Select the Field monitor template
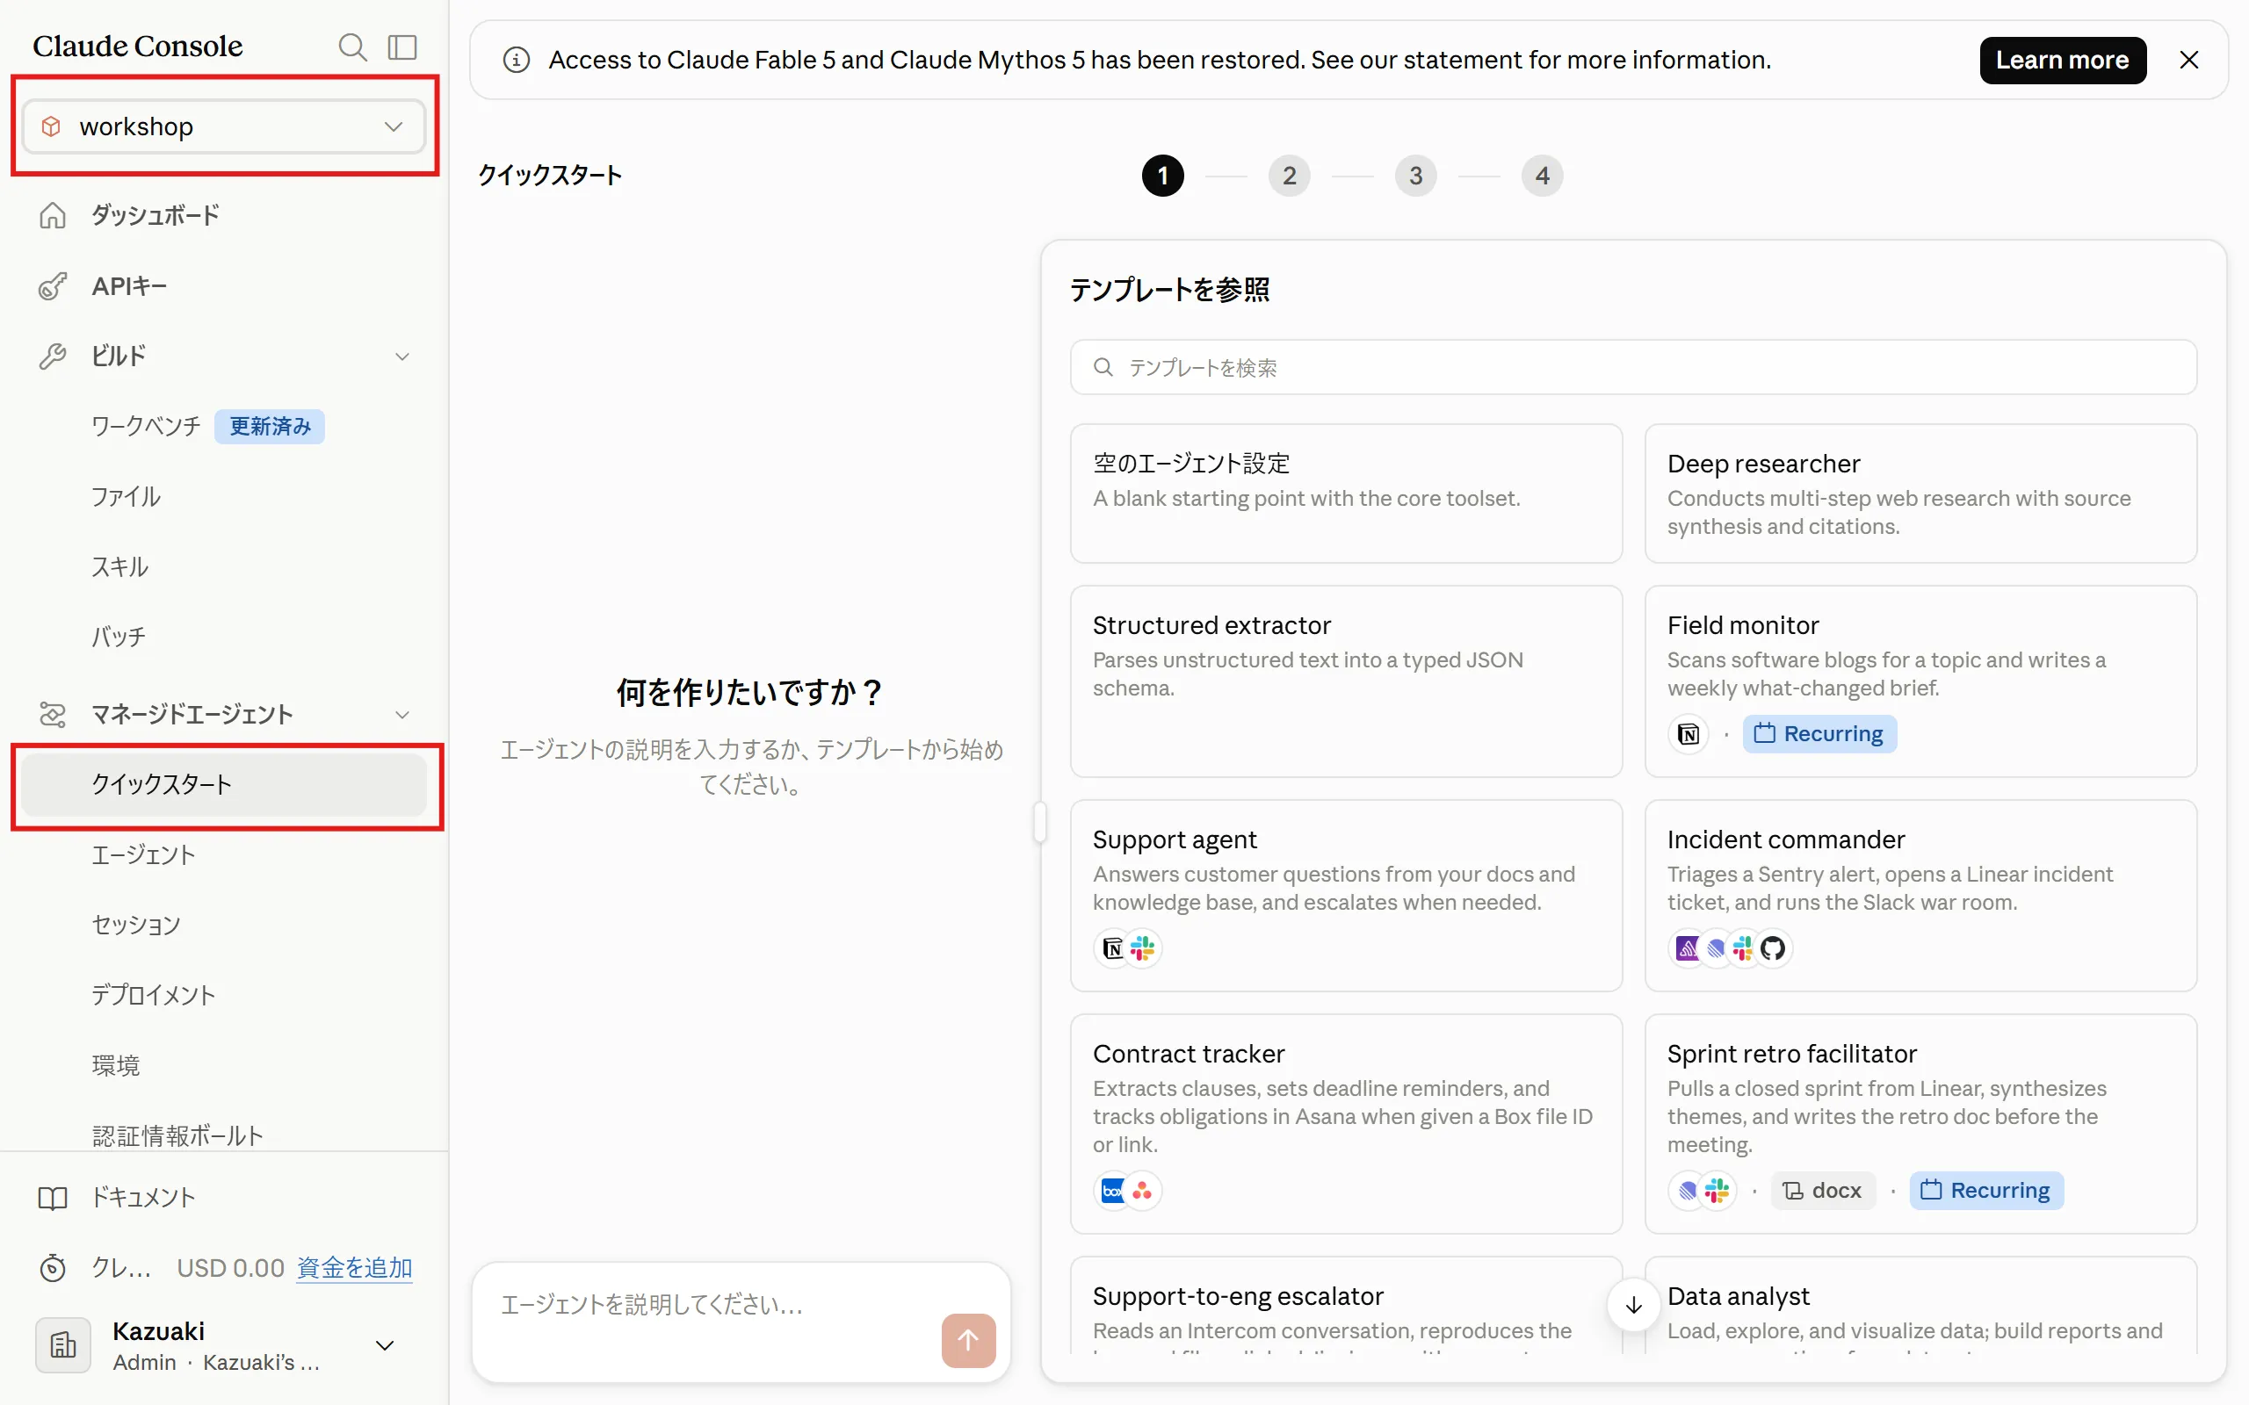2249x1405 pixels. coord(1920,681)
